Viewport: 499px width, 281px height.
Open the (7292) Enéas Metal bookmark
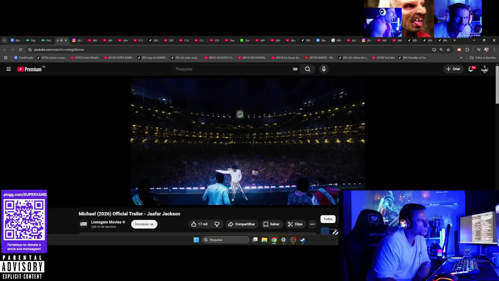click(85, 58)
